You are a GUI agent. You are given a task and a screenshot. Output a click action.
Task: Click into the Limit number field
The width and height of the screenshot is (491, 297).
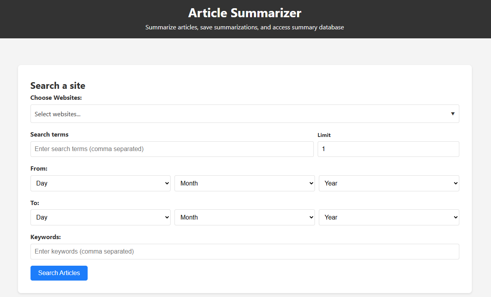pos(388,149)
